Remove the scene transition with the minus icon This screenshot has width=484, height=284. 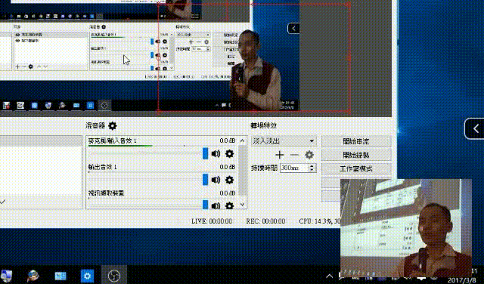[x=294, y=155]
